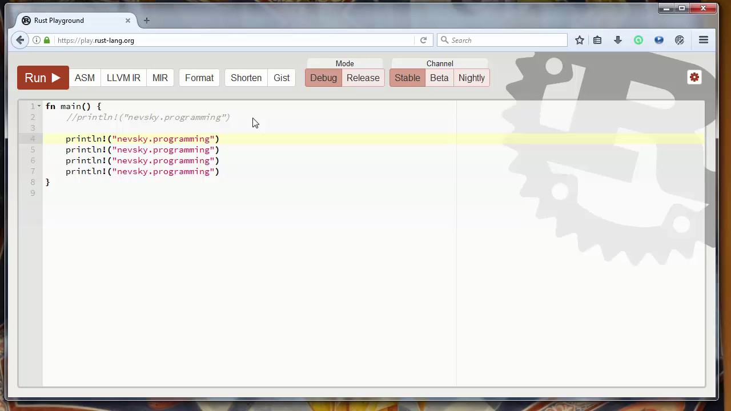Go back in browser history
The image size is (731, 411).
(20, 40)
